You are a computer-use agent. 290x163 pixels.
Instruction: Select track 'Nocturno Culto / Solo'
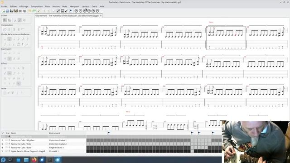pos(21,144)
